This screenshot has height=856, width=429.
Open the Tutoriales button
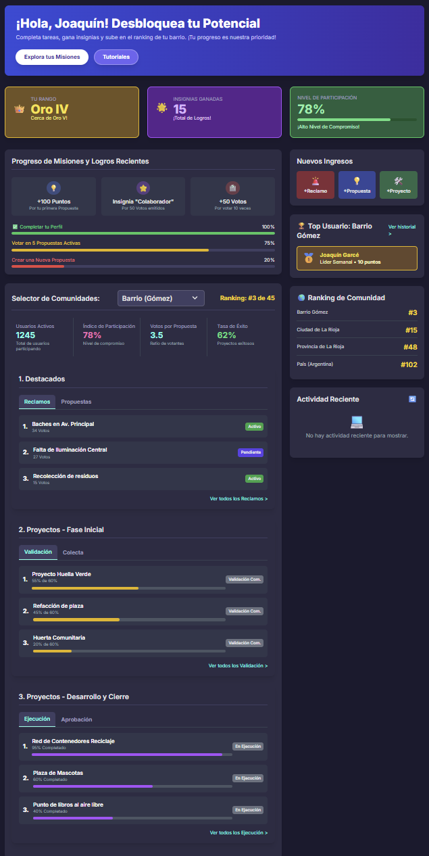coord(116,57)
